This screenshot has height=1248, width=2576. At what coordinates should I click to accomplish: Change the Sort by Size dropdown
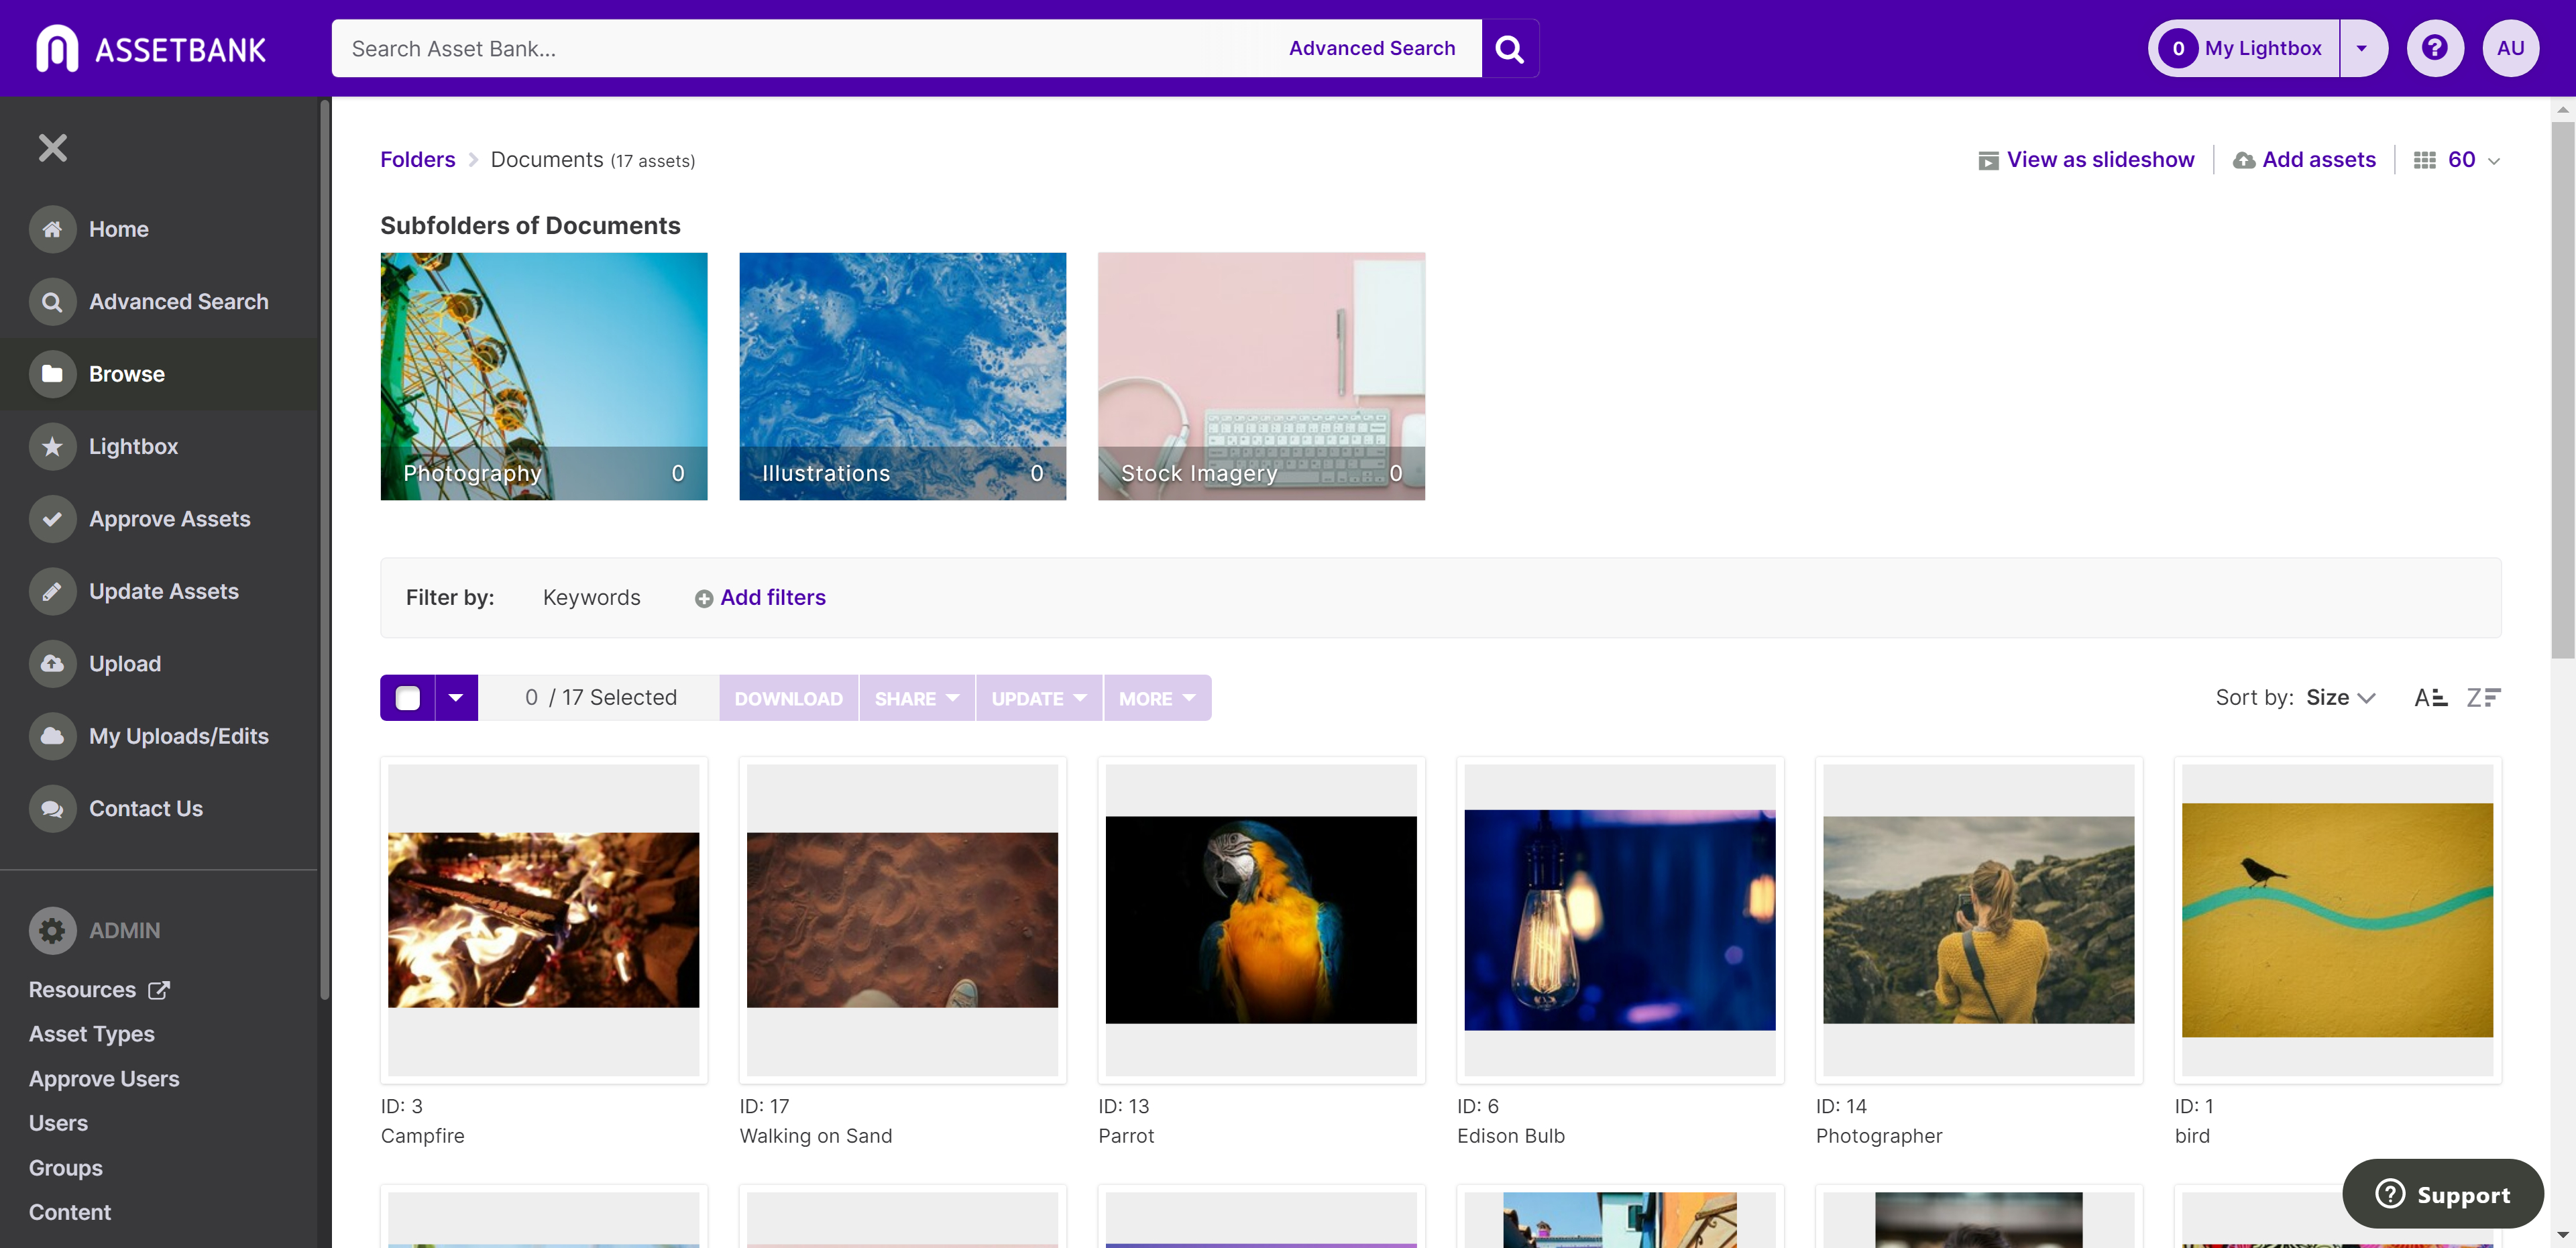(2340, 698)
